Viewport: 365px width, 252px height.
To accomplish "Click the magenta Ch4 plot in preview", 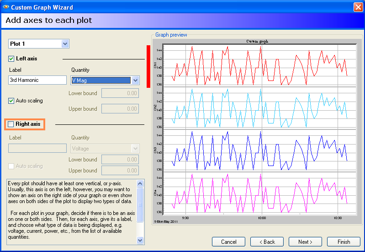I will click(x=259, y=193).
